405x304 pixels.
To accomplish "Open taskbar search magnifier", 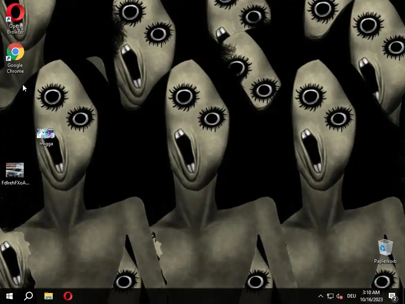I will [x=28, y=296].
